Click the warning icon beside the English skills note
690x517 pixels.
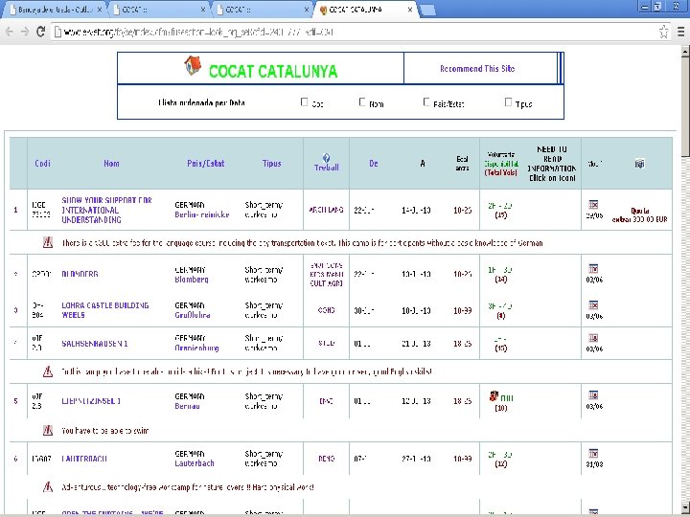coord(48,371)
